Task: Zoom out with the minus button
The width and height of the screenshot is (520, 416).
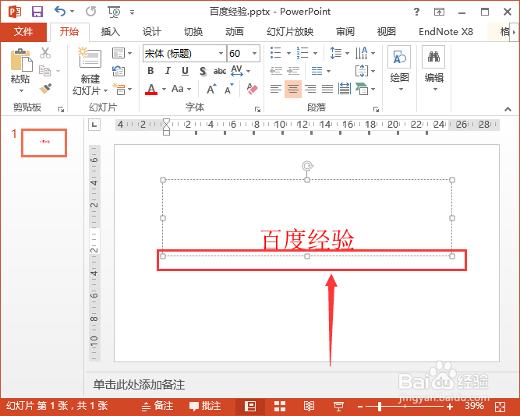Action: (x=360, y=407)
